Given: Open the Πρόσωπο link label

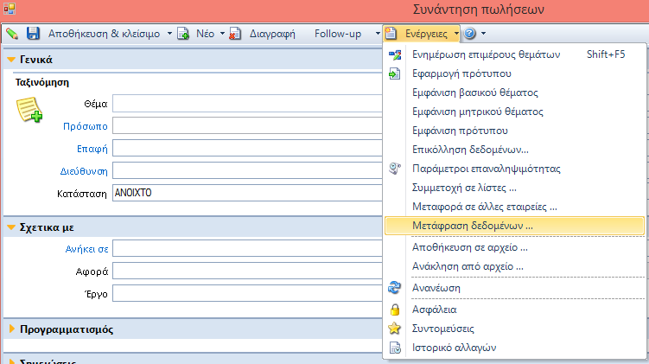Looking at the screenshot, I should [86, 126].
